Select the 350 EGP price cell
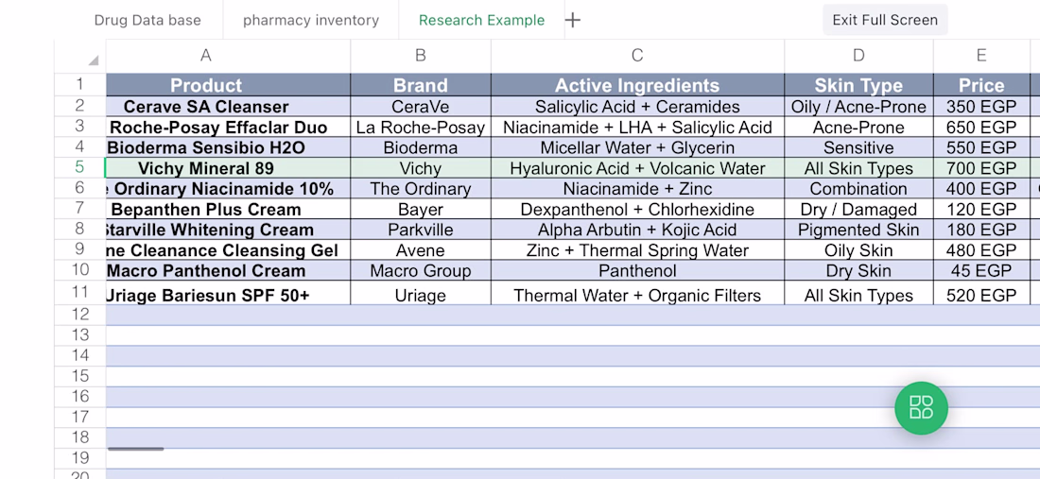 point(981,107)
